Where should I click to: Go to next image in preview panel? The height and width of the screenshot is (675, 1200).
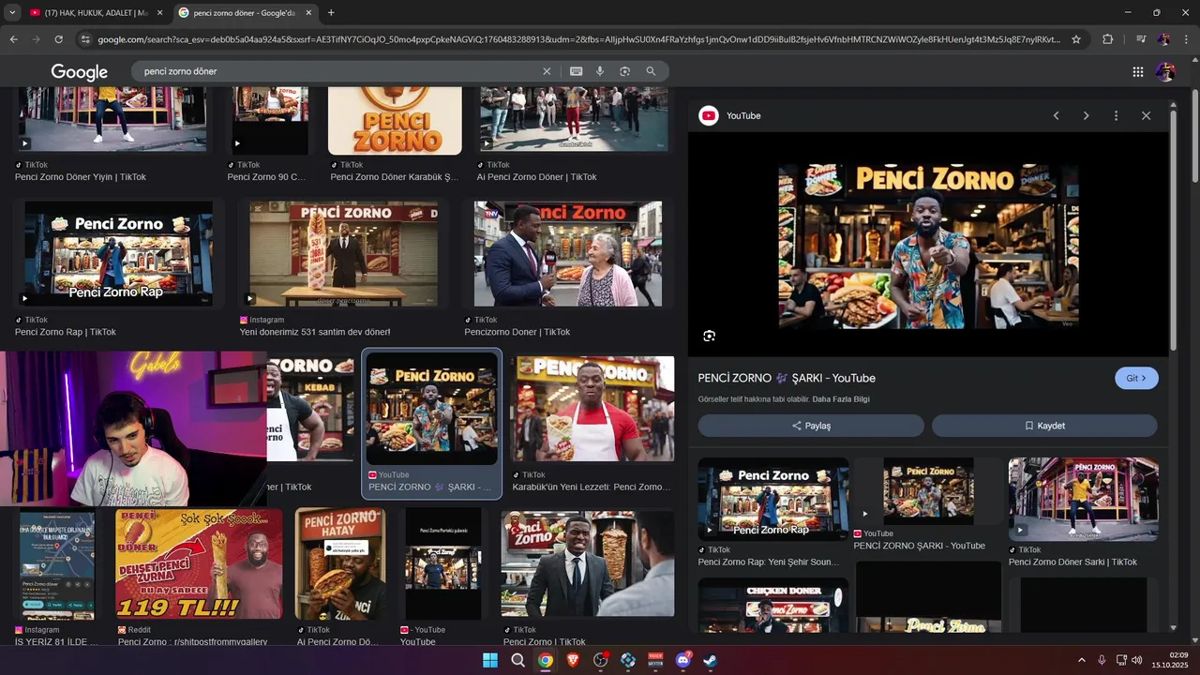[x=1086, y=115]
